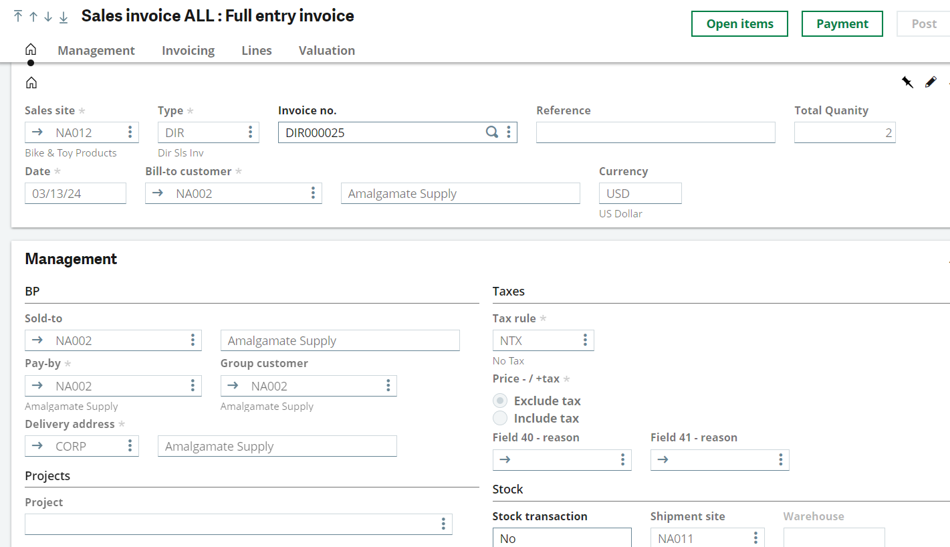
Task: Click the pin icon in header panel
Action: (907, 82)
